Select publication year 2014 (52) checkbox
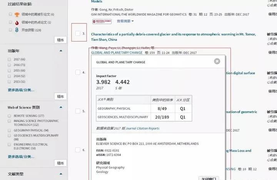 (9, 76)
